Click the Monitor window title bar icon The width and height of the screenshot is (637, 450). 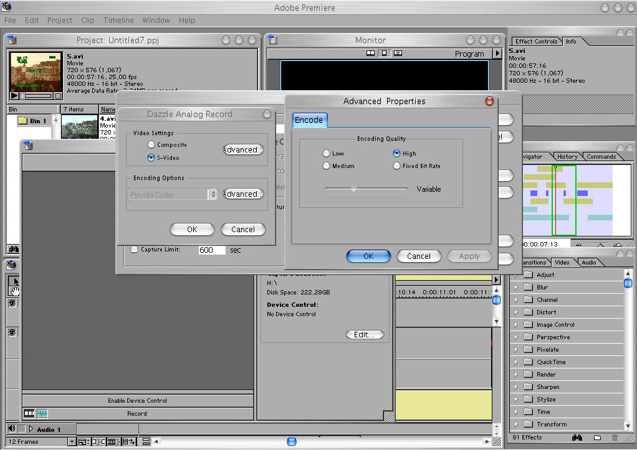pos(273,39)
